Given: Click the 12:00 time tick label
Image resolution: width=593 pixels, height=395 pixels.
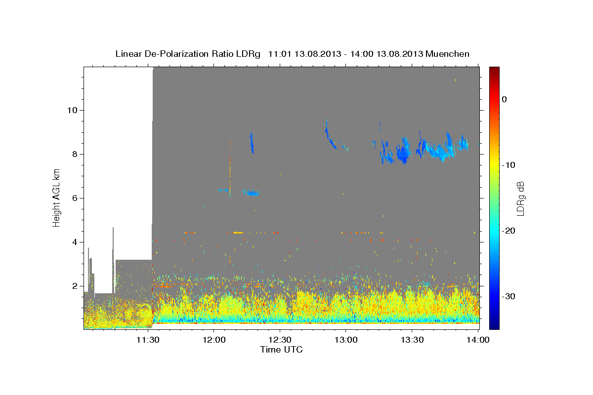Looking at the screenshot, I should point(214,340).
